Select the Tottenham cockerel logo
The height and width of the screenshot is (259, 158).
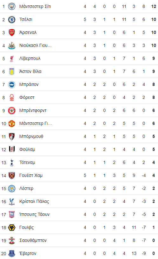[12, 163]
